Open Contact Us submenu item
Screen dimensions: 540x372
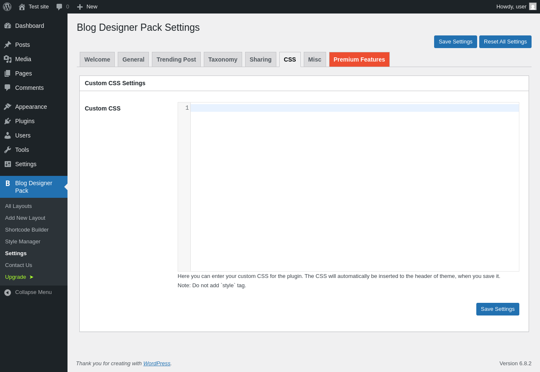(19, 265)
